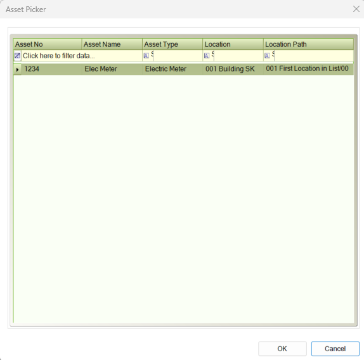The width and height of the screenshot is (364, 360).
Task: Focus the Asset Type filter input
Action: coord(178,56)
